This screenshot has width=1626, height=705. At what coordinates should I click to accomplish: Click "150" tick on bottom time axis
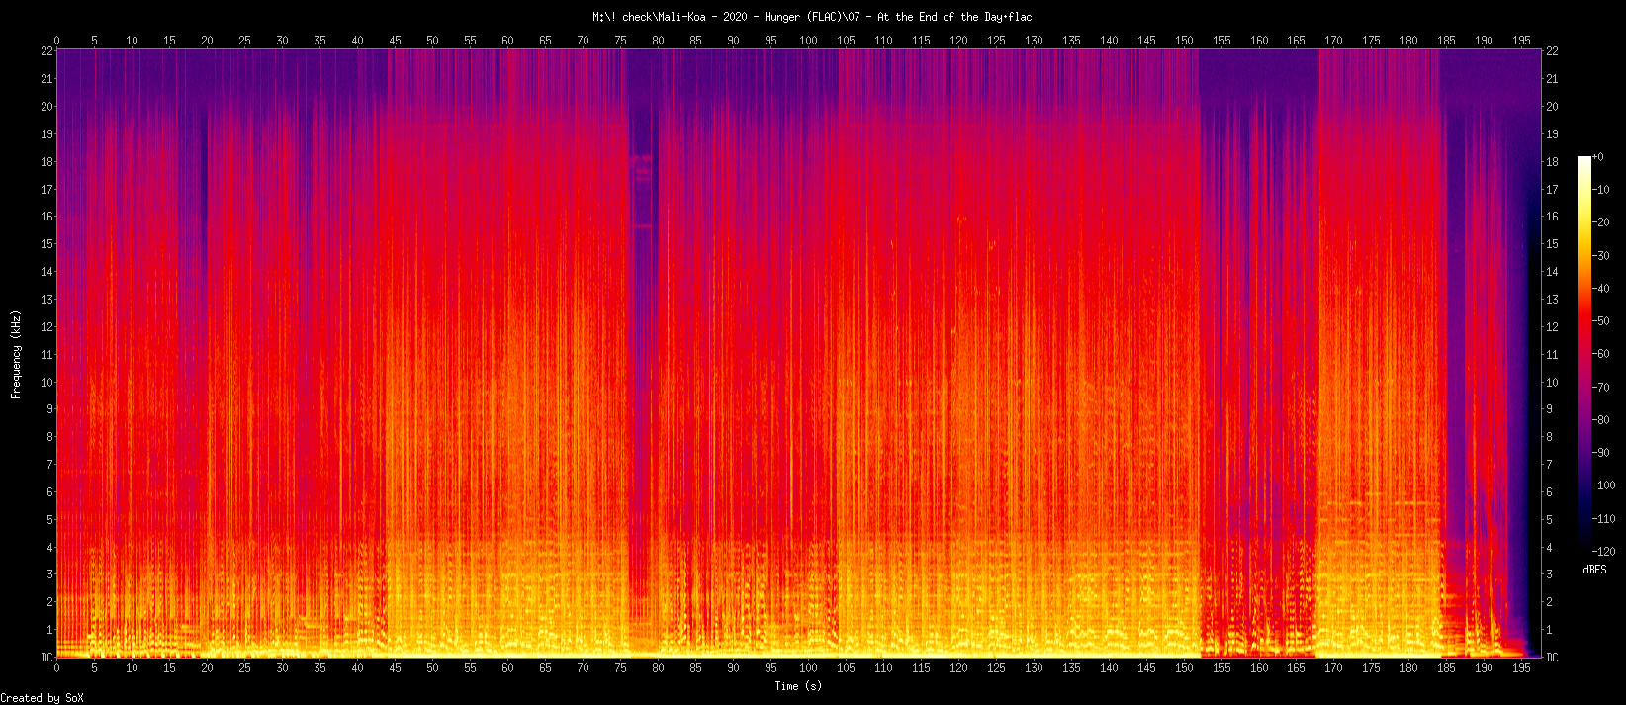coord(1184,668)
